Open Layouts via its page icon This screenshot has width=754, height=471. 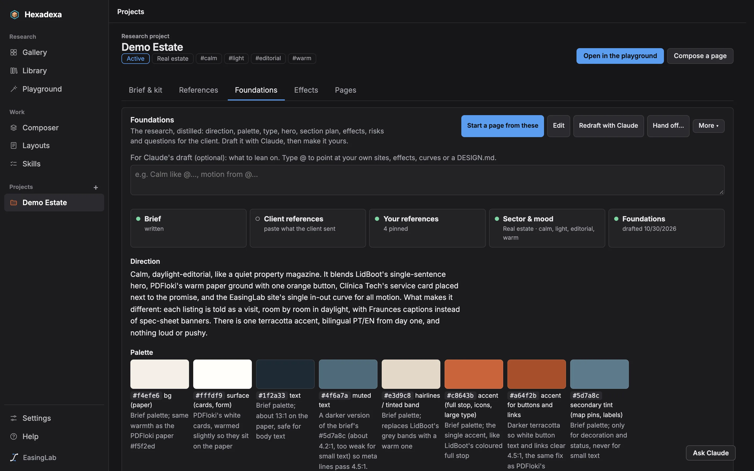coord(13,145)
